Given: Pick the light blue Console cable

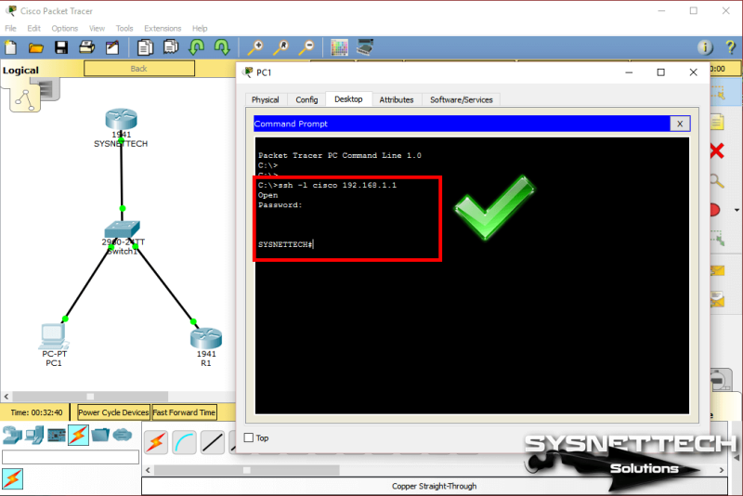Looking at the screenshot, I should 184,442.
